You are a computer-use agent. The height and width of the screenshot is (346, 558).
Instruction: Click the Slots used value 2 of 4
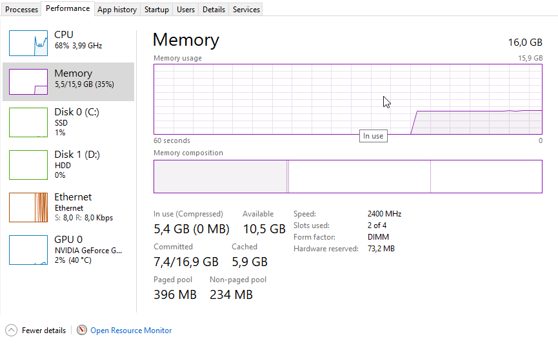(377, 226)
